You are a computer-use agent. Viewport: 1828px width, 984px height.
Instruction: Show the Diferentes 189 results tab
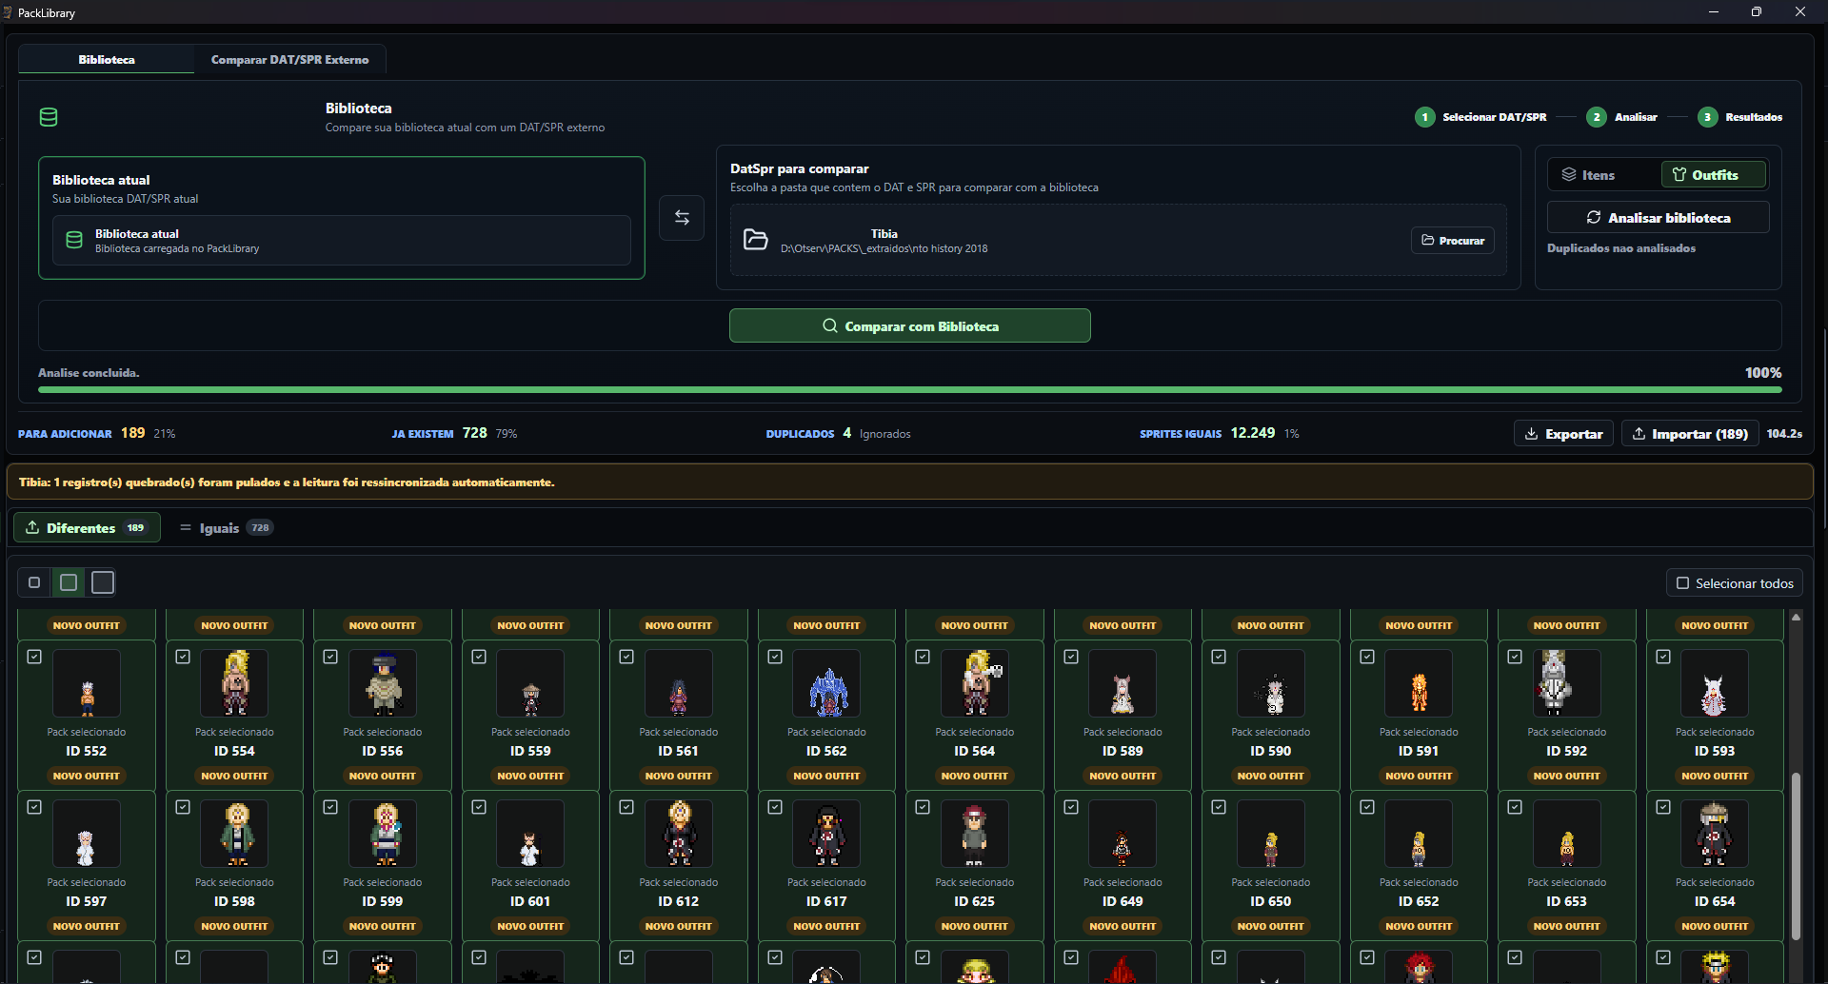(x=87, y=527)
